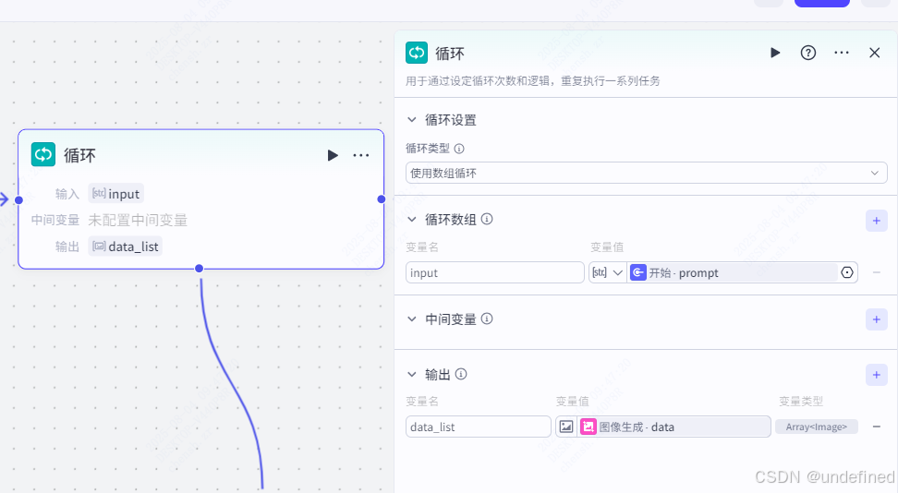Collapse the 中间变量 section

[411, 319]
